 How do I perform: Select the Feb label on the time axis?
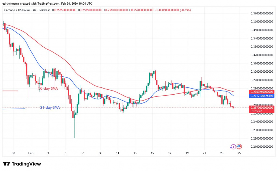pyautogui.click(x=31, y=153)
